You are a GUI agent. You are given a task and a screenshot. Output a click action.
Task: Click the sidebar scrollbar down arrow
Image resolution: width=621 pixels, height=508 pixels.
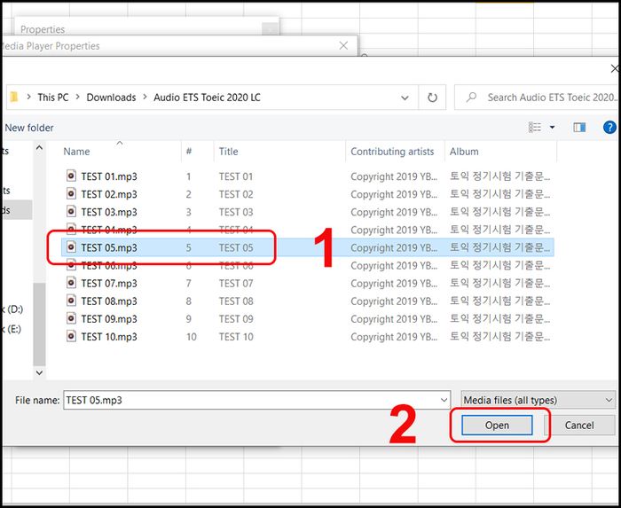(39, 372)
